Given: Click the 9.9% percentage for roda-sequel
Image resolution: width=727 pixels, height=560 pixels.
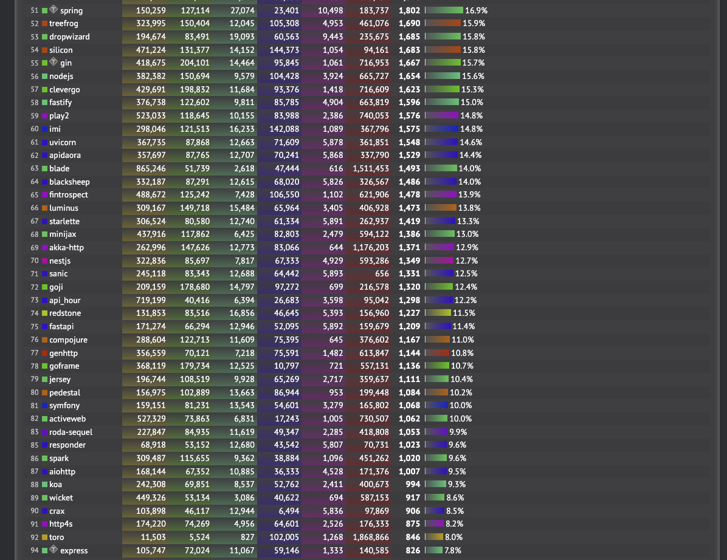Looking at the screenshot, I should click(x=458, y=432).
